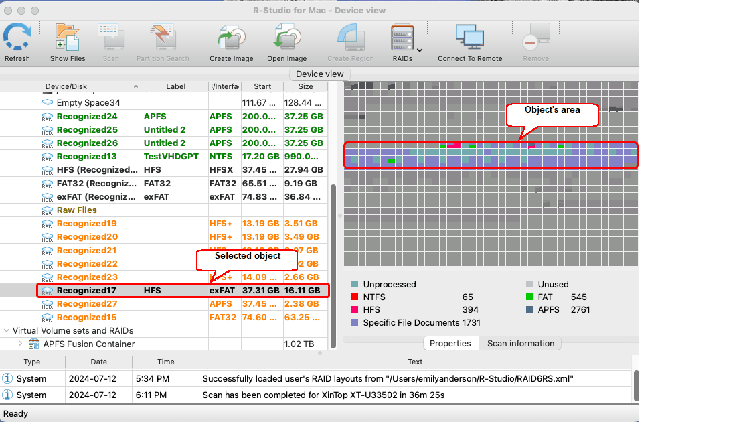Open the RAIDs dropdown arrow
Screen dimensions: 747x422
tap(420, 50)
